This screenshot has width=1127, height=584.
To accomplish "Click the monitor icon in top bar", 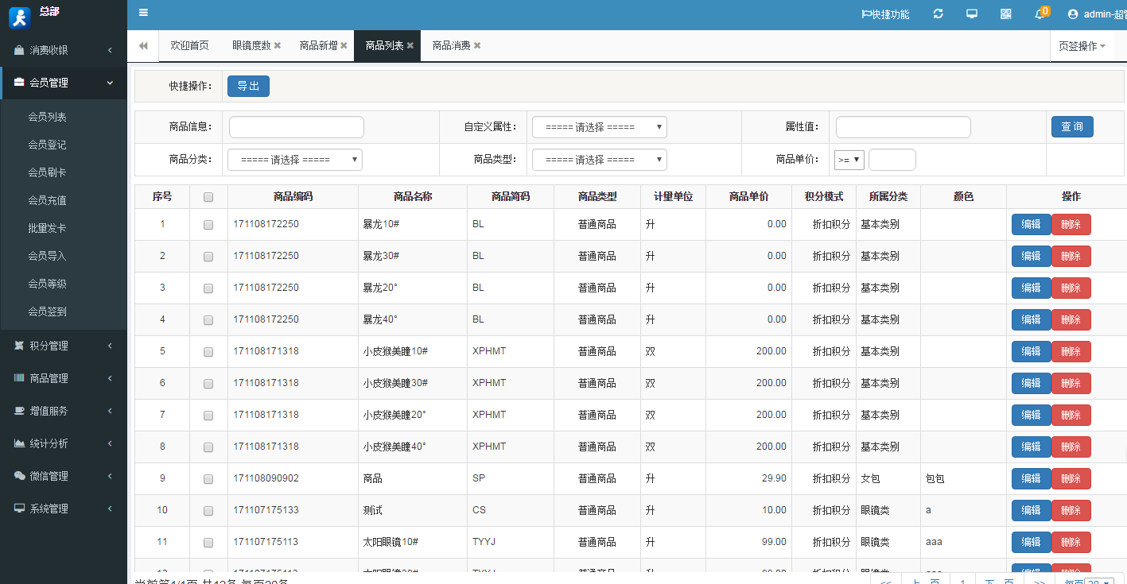I will [972, 14].
